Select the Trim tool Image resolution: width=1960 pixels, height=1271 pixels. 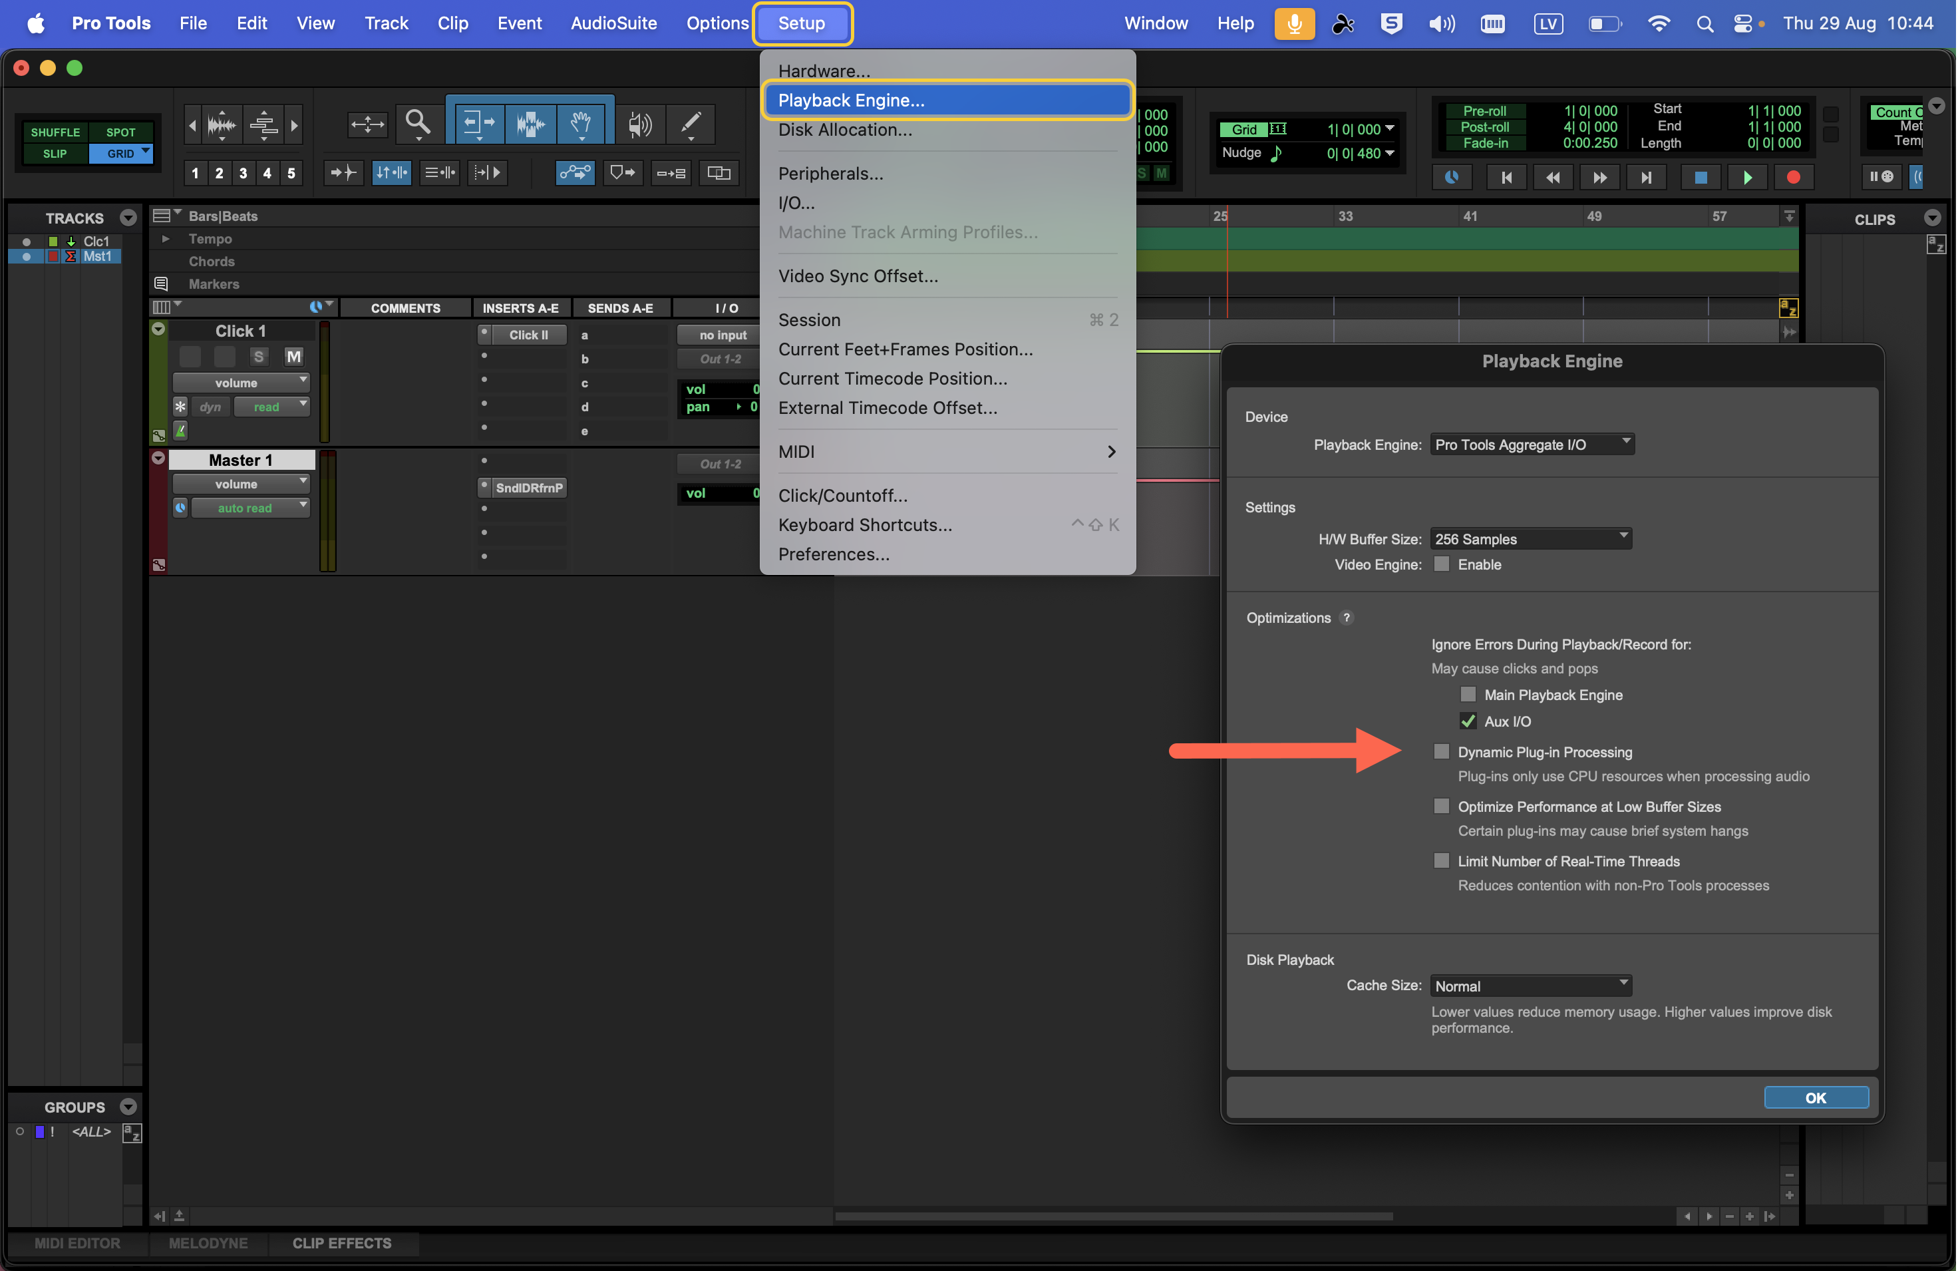pos(478,124)
